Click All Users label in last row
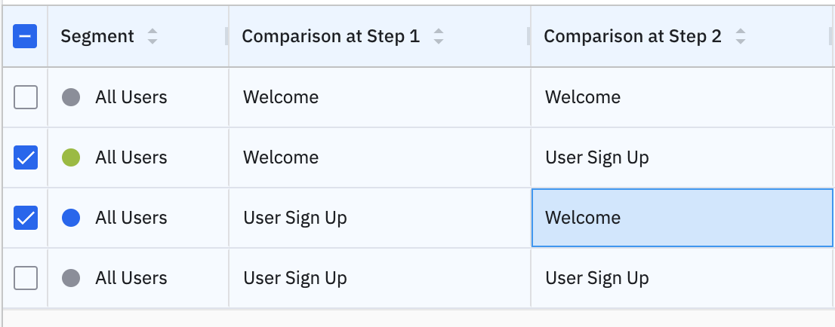The width and height of the screenshot is (835, 327). pyautogui.click(x=131, y=278)
